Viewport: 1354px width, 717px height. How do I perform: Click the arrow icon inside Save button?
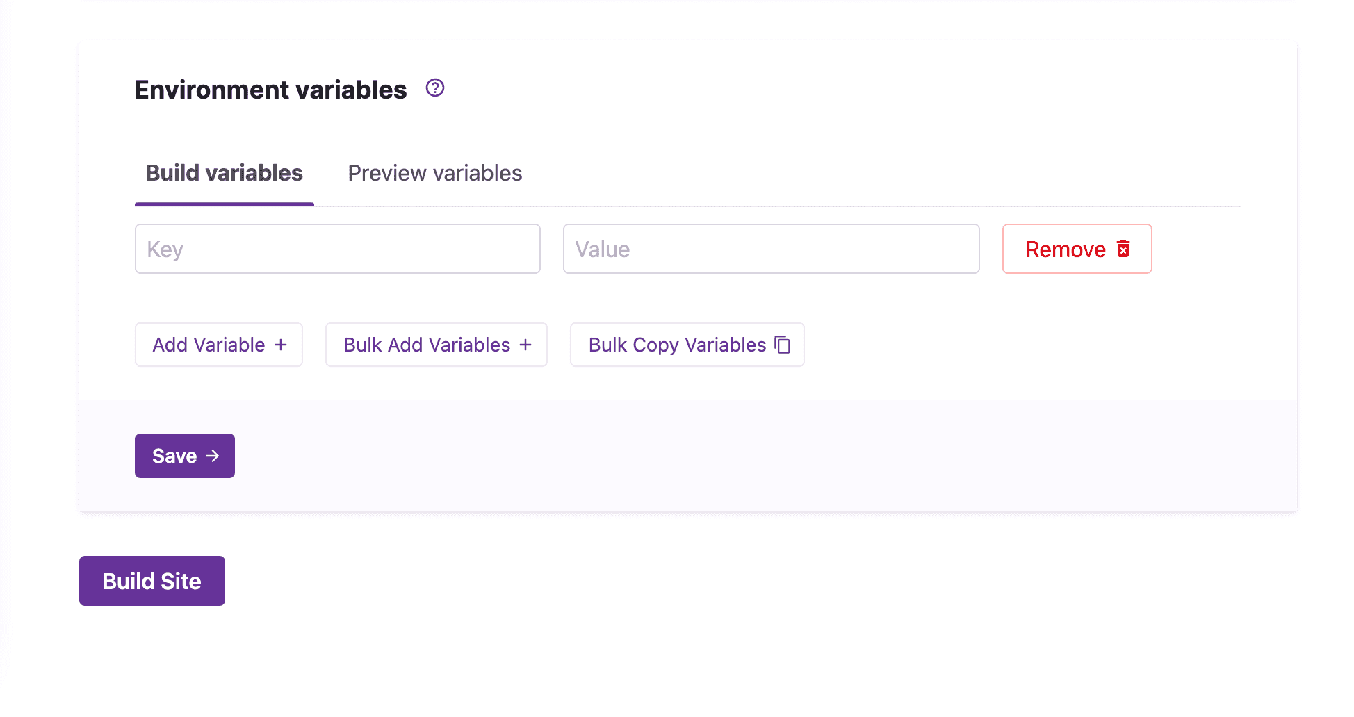point(213,456)
